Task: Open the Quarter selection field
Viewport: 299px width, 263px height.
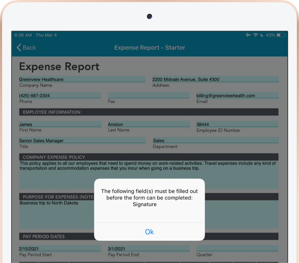Action: click(x=237, y=248)
